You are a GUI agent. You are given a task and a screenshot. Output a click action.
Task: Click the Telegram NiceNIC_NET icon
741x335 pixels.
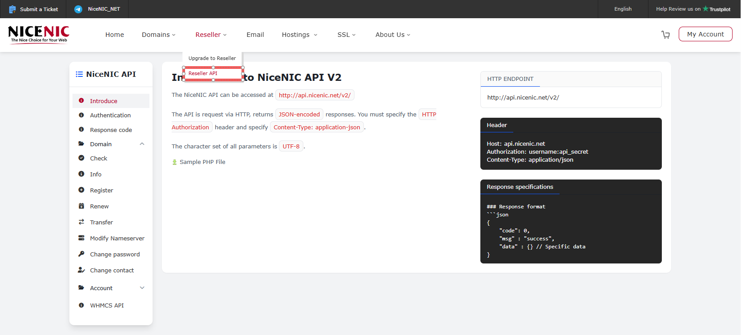point(78,9)
